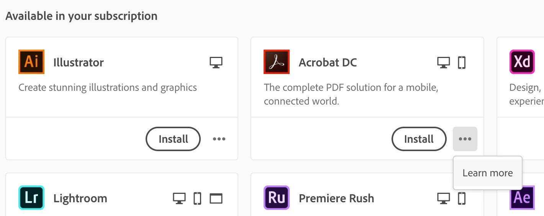Click 'Available in your subscription' heading
Image resolution: width=544 pixels, height=216 pixels.
coord(81,16)
